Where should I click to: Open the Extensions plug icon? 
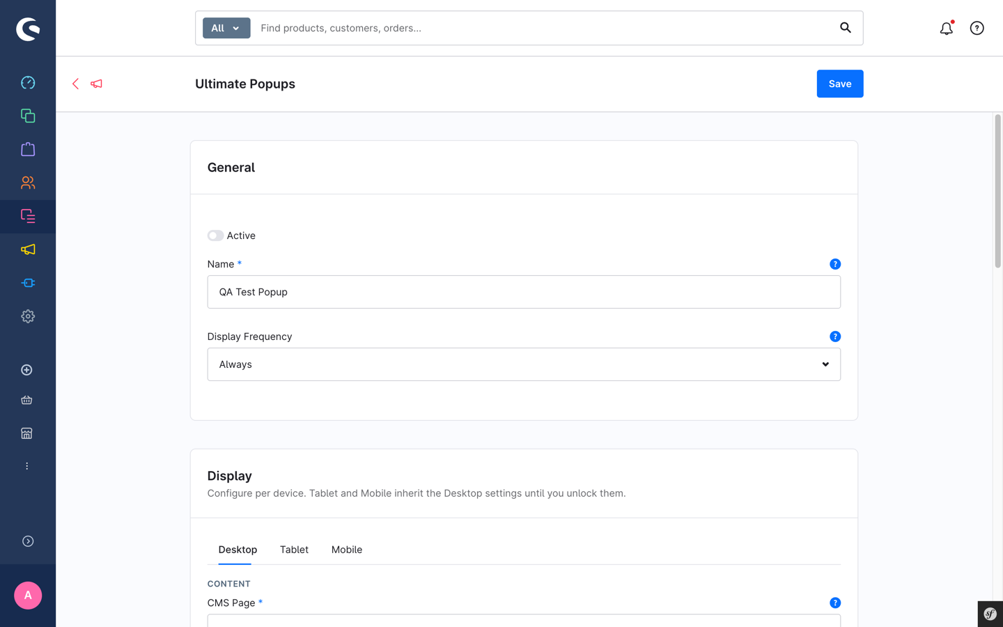tap(28, 283)
